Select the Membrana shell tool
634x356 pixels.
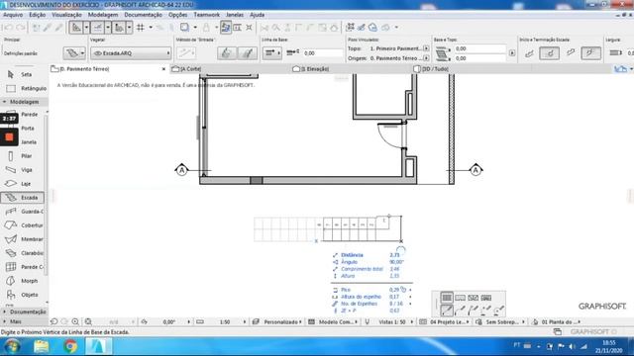22,239
